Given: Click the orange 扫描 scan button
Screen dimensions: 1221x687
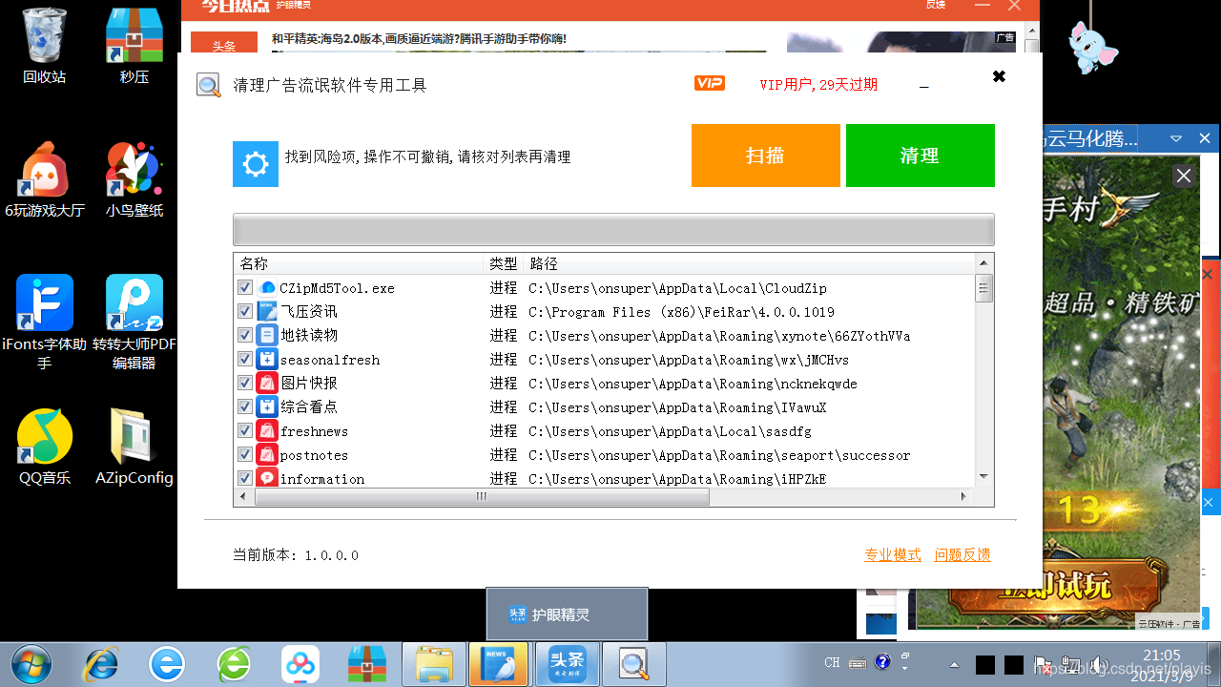Looking at the screenshot, I should (x=766, y=156).
